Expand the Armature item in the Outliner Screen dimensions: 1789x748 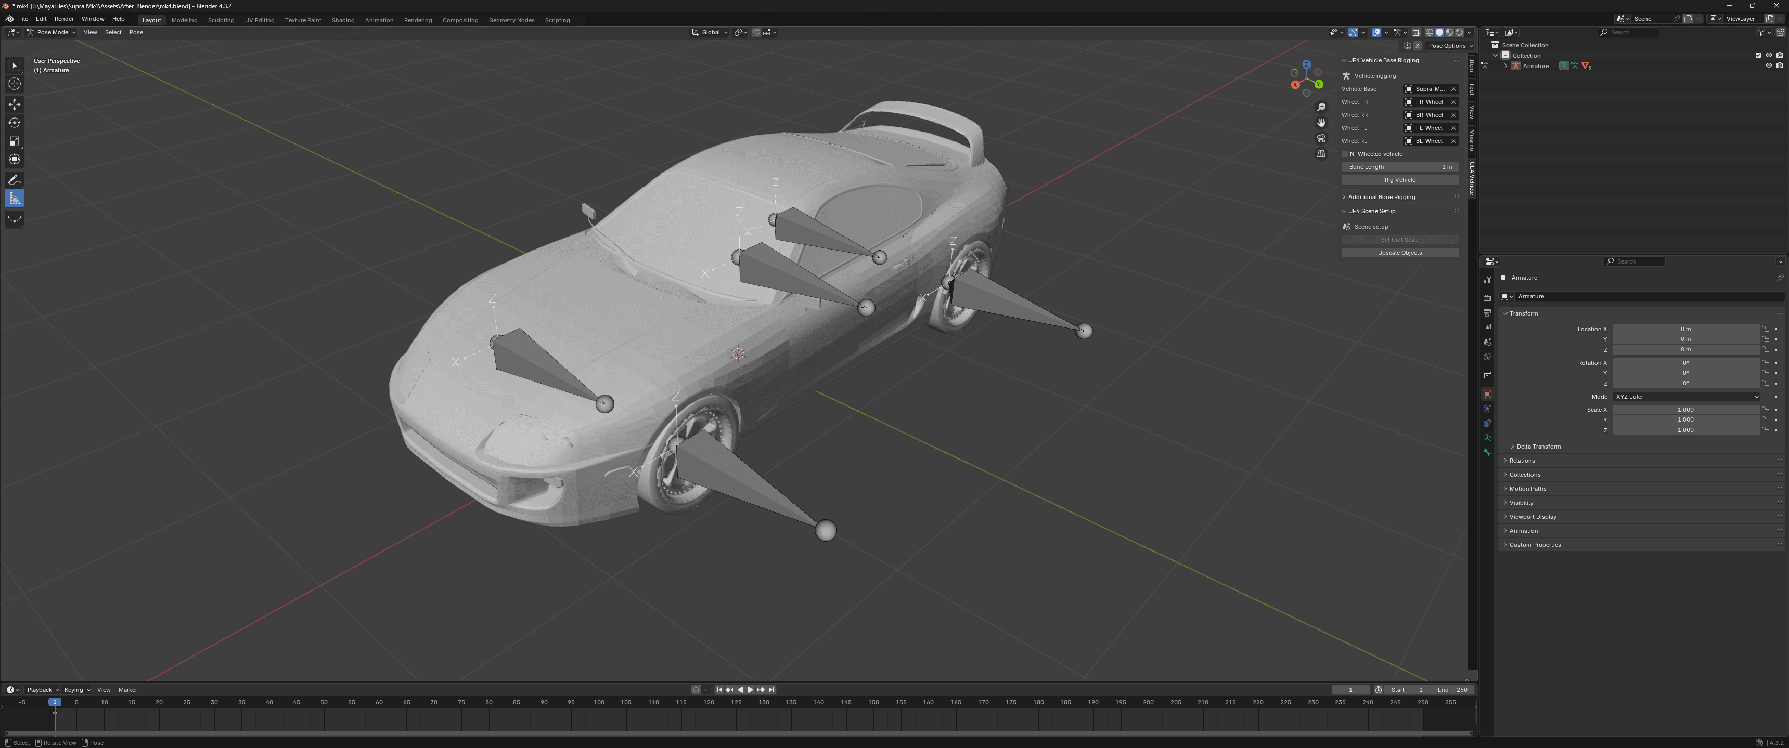click(x=1505, y=65)
